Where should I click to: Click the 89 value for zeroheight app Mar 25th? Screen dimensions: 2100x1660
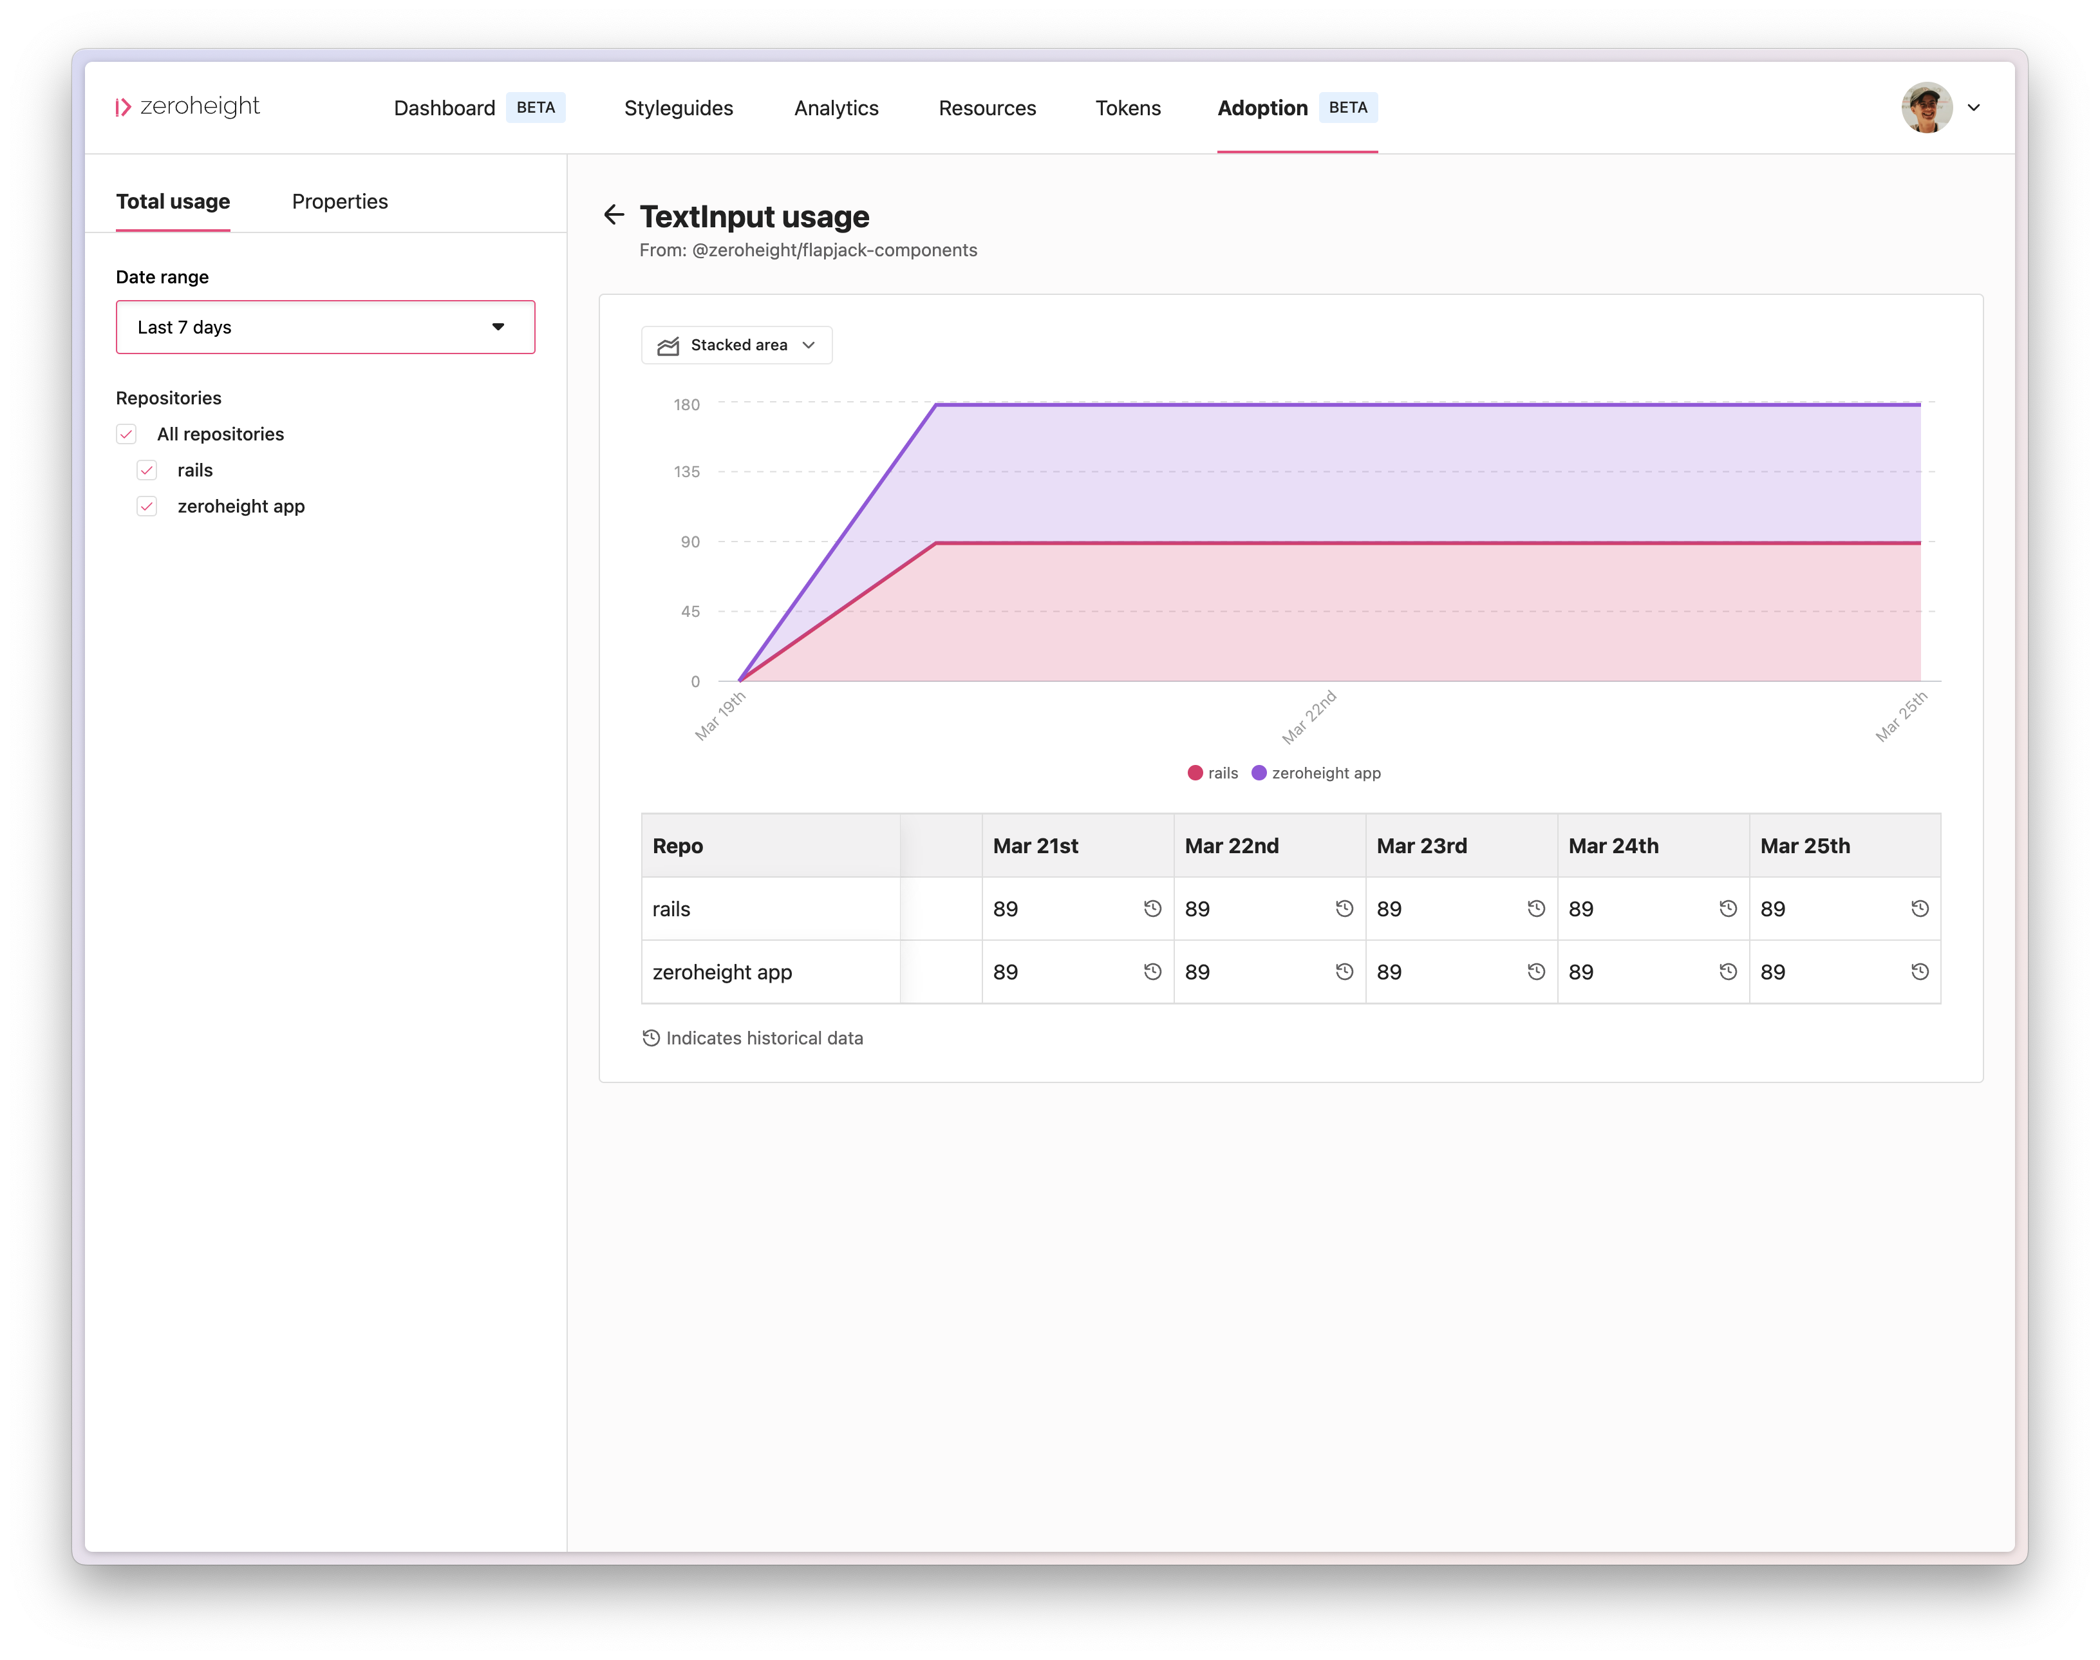coord(1772,972)
